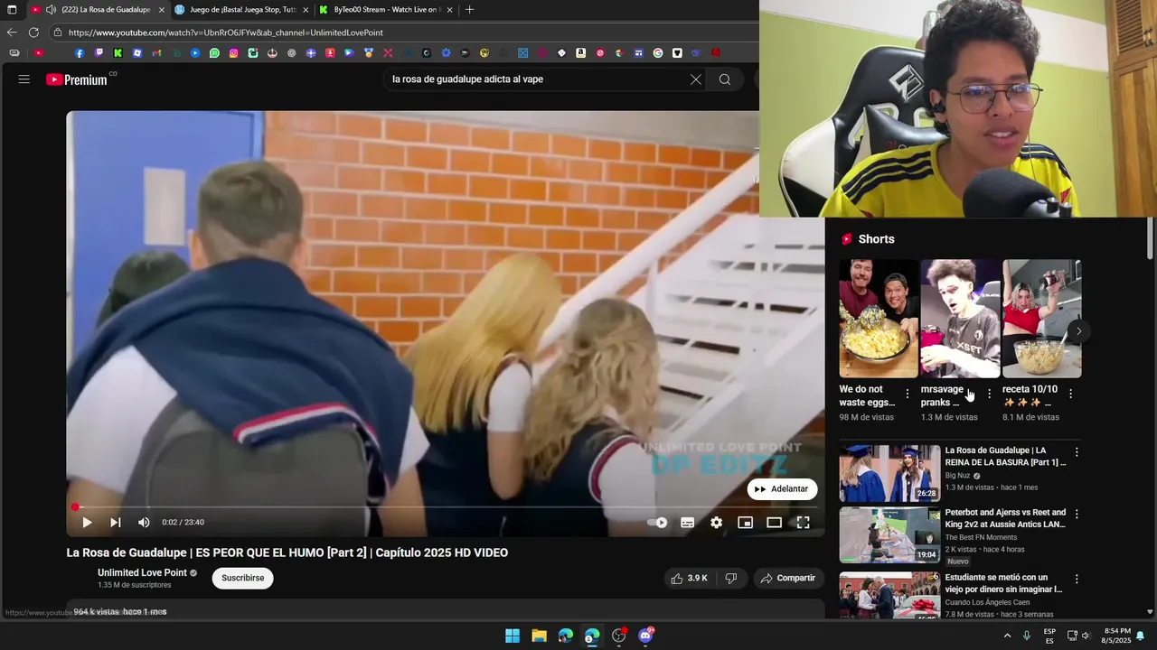Viewport: 1157px width, 650px height.
Task: Open the 'receta 10/10' short thumbnail
Action: coord(1041,319)
